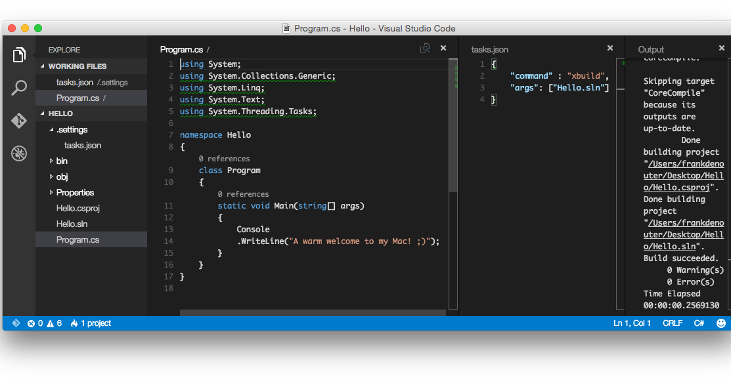Click Ln 1, Col 1 cursor position indicator
The height and width of the screenshot is (383, 731).
(x=632, y=323)
